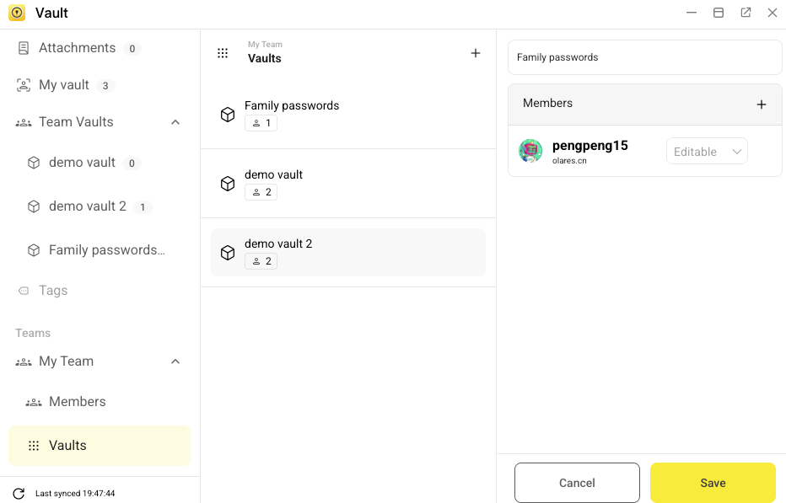786x503 pixels.
Task: Open the Editable permission dropdown
Action: pos(707,152)
